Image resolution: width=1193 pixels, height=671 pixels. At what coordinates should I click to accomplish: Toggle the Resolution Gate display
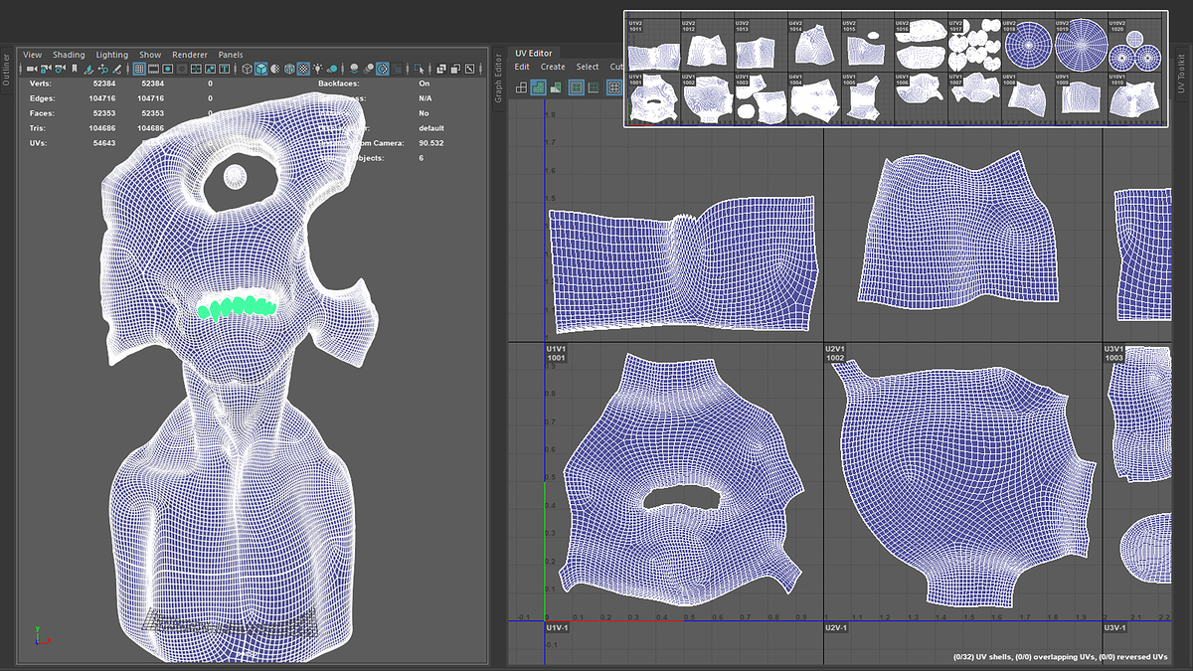pyautogui.click(x=167, y=69)
